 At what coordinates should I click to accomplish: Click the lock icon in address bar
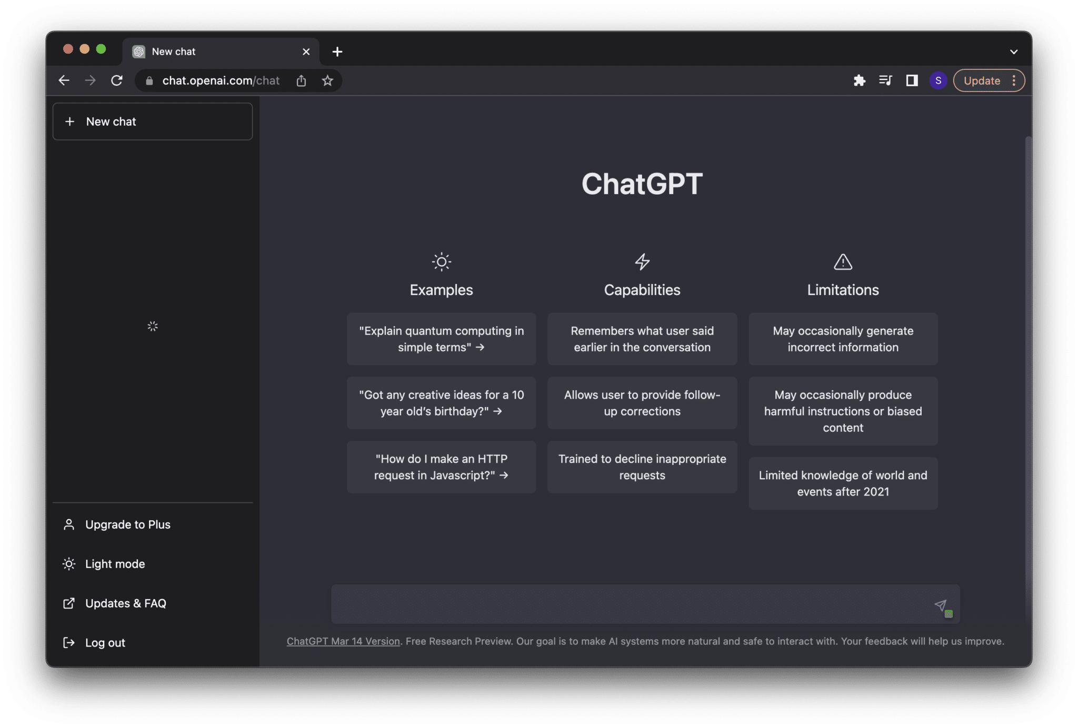pyautogui.click(x=149, y=80)
